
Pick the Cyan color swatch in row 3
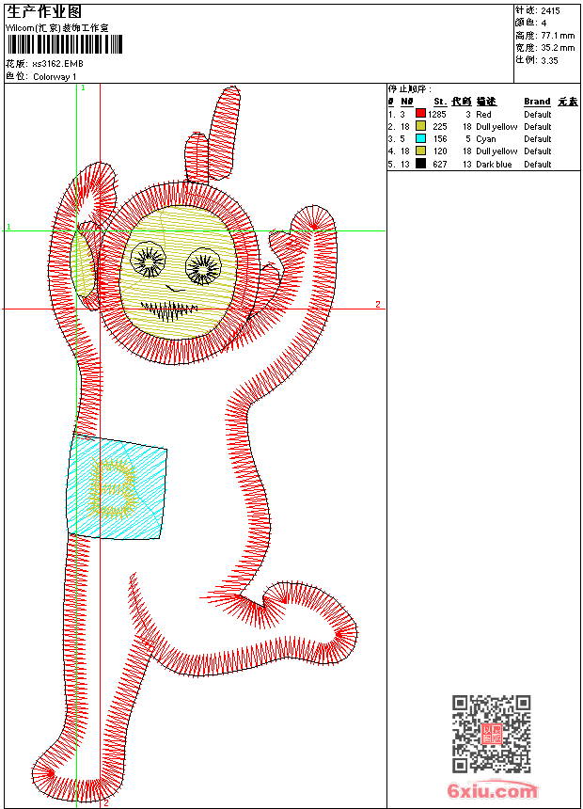coord(421,138)
